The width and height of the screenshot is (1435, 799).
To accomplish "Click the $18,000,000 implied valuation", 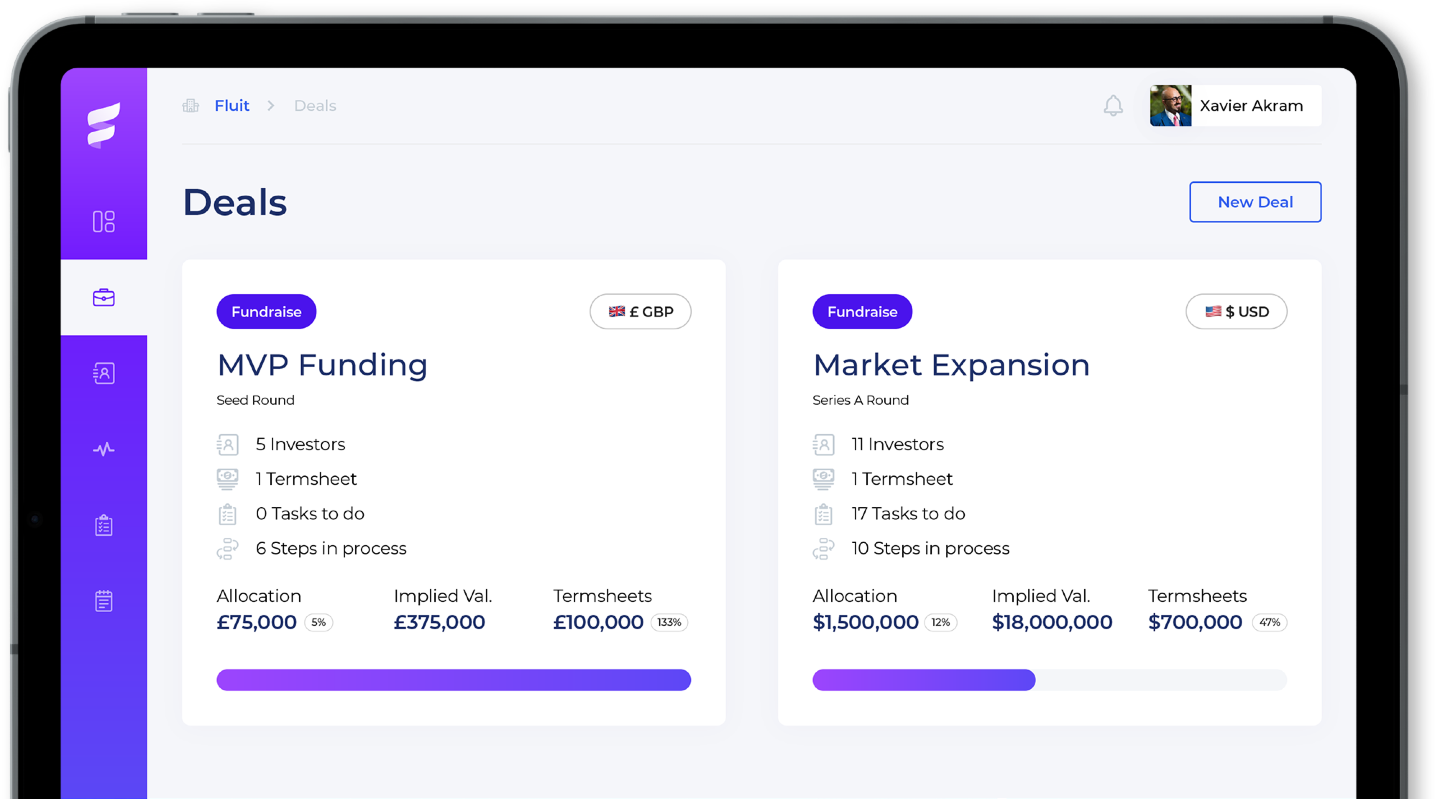I will coord(1052,622).
